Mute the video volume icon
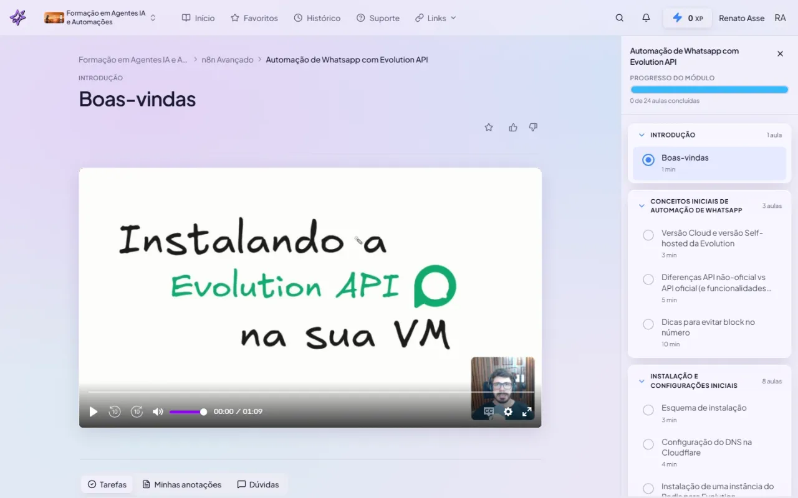 click(x=158, y=411)
